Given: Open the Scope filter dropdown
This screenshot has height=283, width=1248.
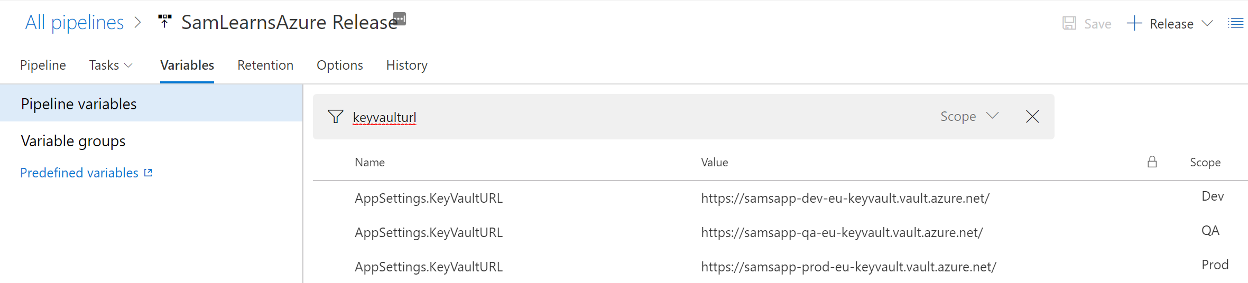Looking at the screenshot, I should pos(969,117).
